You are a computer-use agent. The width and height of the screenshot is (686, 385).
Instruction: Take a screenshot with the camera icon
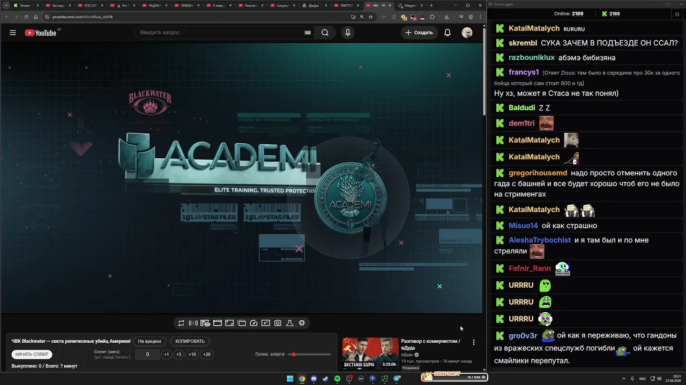tap(278, 323)
